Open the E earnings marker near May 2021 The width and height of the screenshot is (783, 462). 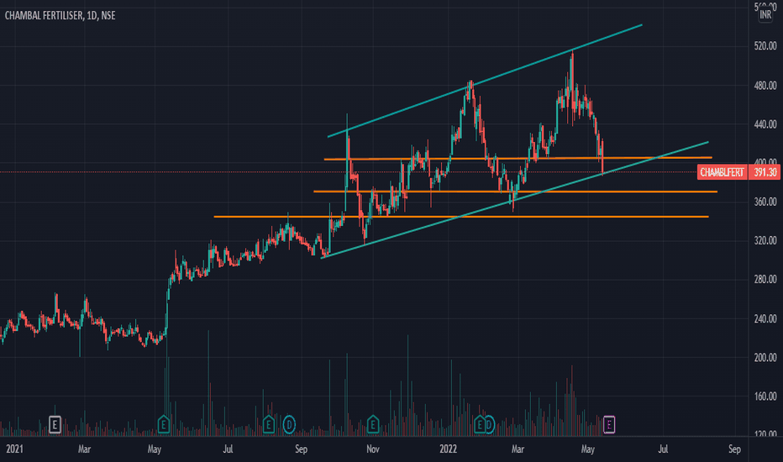(163, 425)
